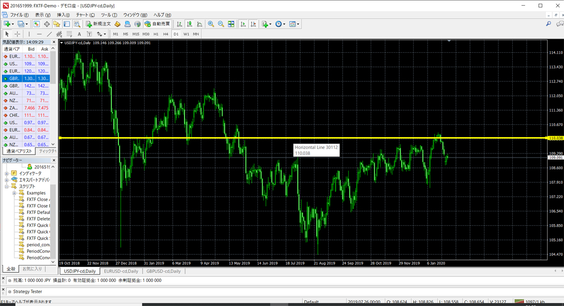Set timeframe to H4
This screenshot has width=564, height=306.
(166, 34)
